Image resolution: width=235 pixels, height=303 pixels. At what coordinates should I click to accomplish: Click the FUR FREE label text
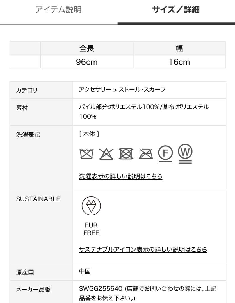[x=91, y=229]
